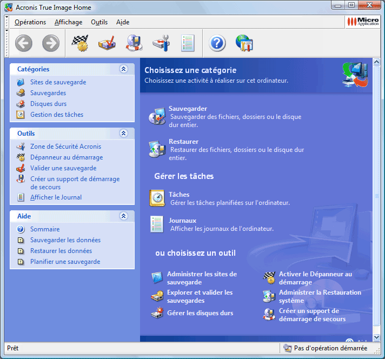Viewport: 385px width, 359px height.
Task: Open the Affichage menu
Action: coord(68,22)
